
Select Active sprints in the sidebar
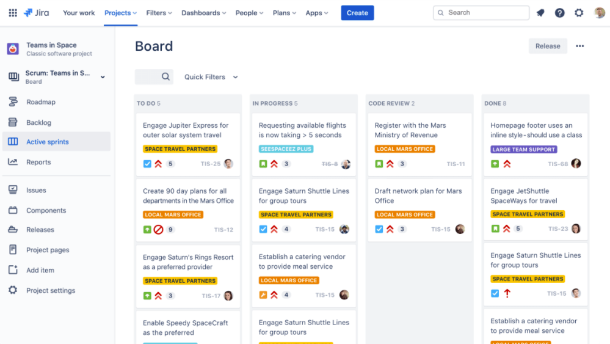point(56,142)
